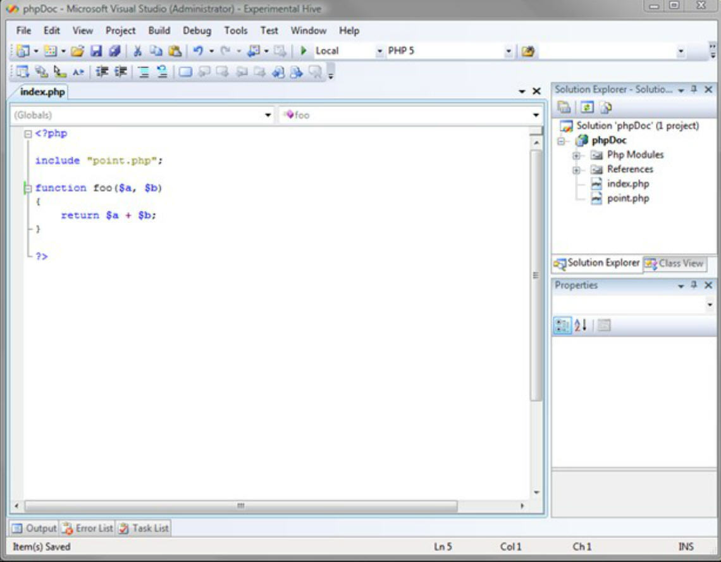Screen dimensions: 721x562
Task: Click the editor horizontal scrollbar thumb
Action: 240,506
